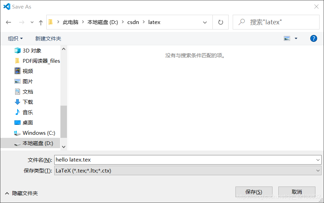Collapse folders with 隐藏文件夹

click(x=22, y=193)
